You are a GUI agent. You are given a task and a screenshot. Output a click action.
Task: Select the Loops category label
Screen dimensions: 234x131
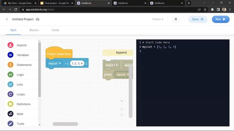click(x=21, y=94)
